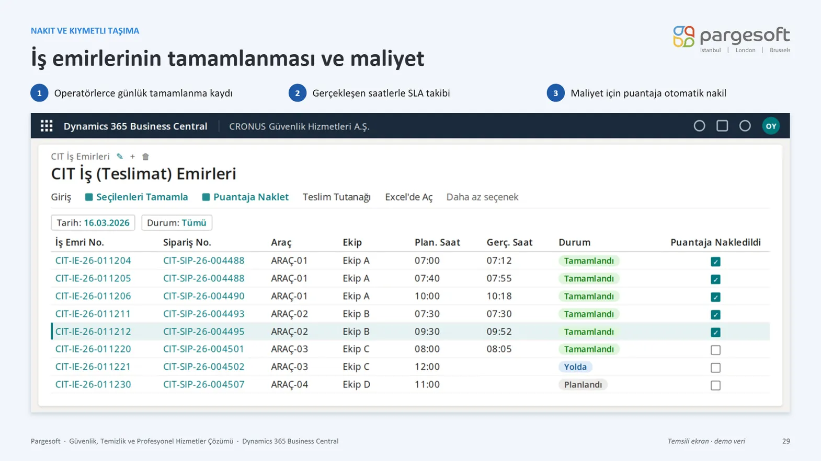Click the Planlandı status badge
This screenshot has height=461, width=821.
(583, 385)
